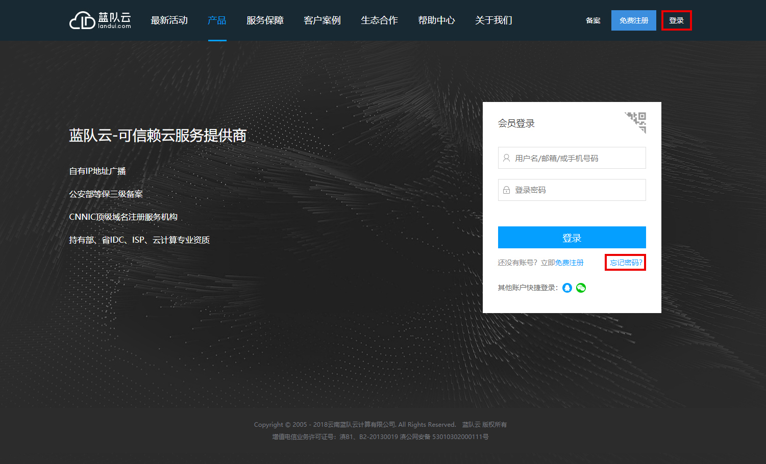Click the CNNIC顶级域名注册服务机构 text

123,217
